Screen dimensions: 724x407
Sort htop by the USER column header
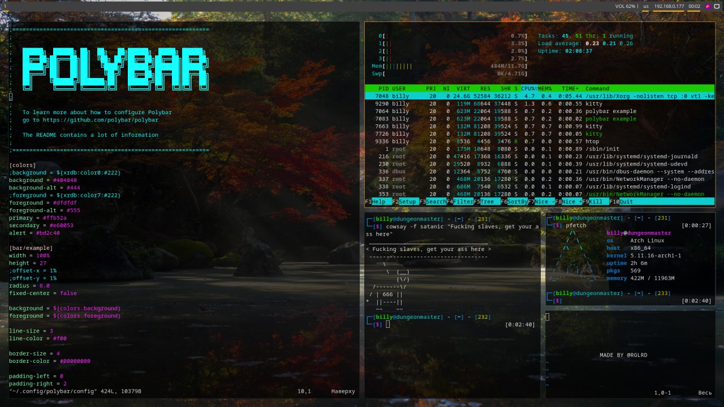pyautogui.click(x=399, y=89)
